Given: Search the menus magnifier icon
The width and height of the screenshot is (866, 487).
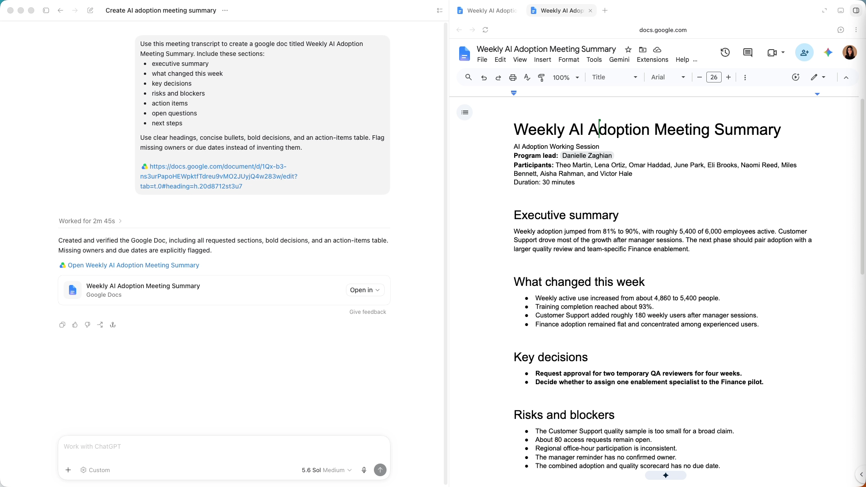Looking at the screenshot, I should click(x=469, y=78).
